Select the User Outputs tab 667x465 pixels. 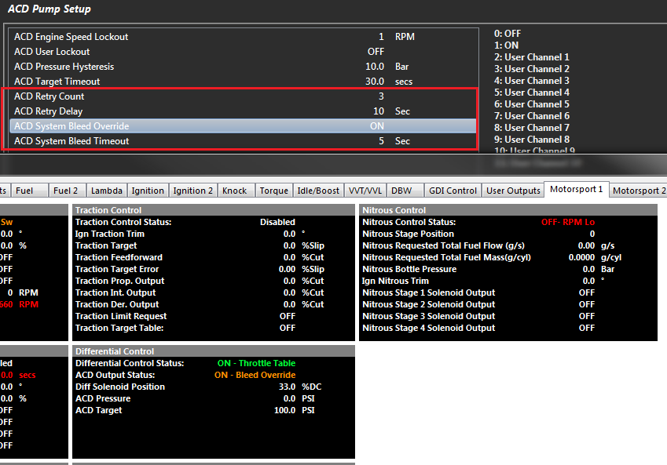(x=513, y=190)
